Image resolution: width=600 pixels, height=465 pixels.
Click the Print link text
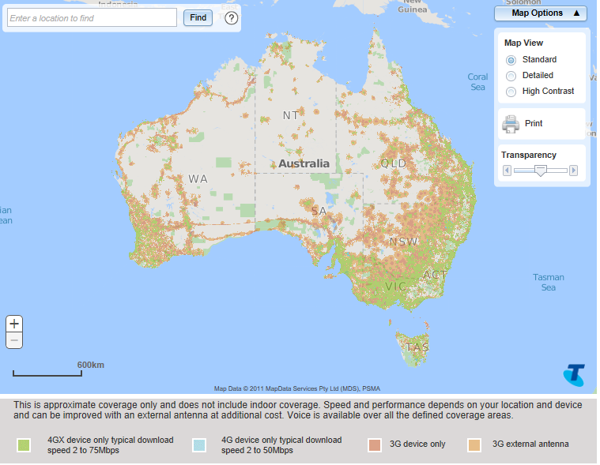pyautogui.click(x=534, y=124)
